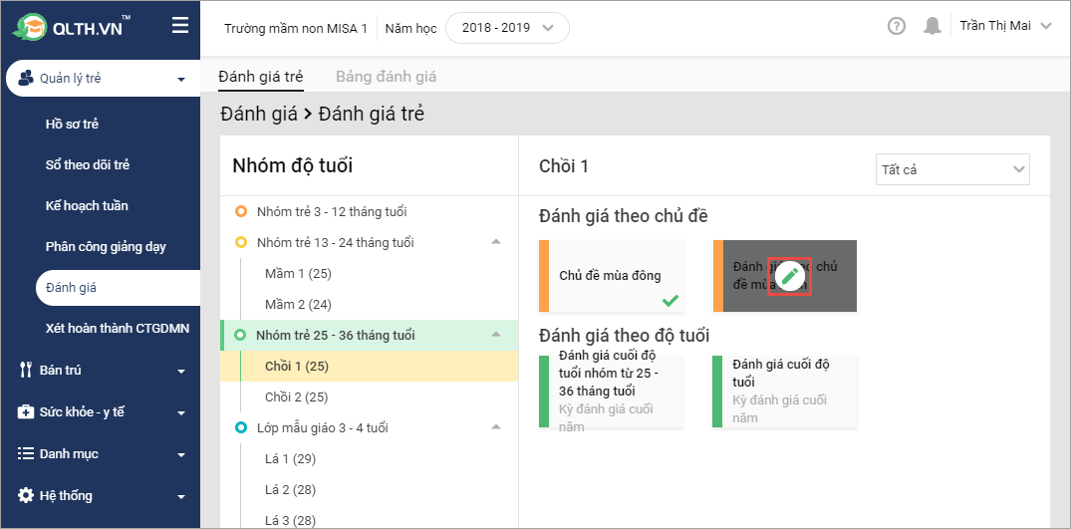The image size is (1071, 529).
Task: Open Kế hoạch tuần in the sidebar
Action: [87, 206]
